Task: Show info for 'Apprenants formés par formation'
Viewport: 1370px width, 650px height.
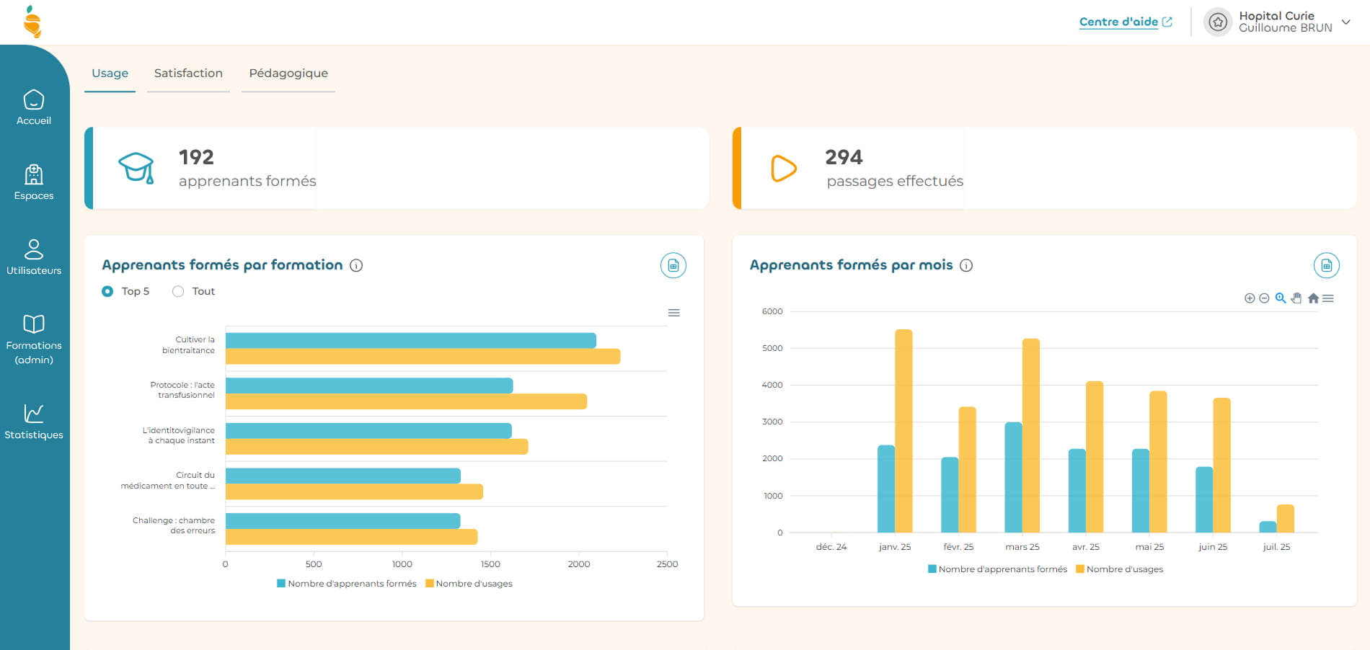Action: click(356, 265)
